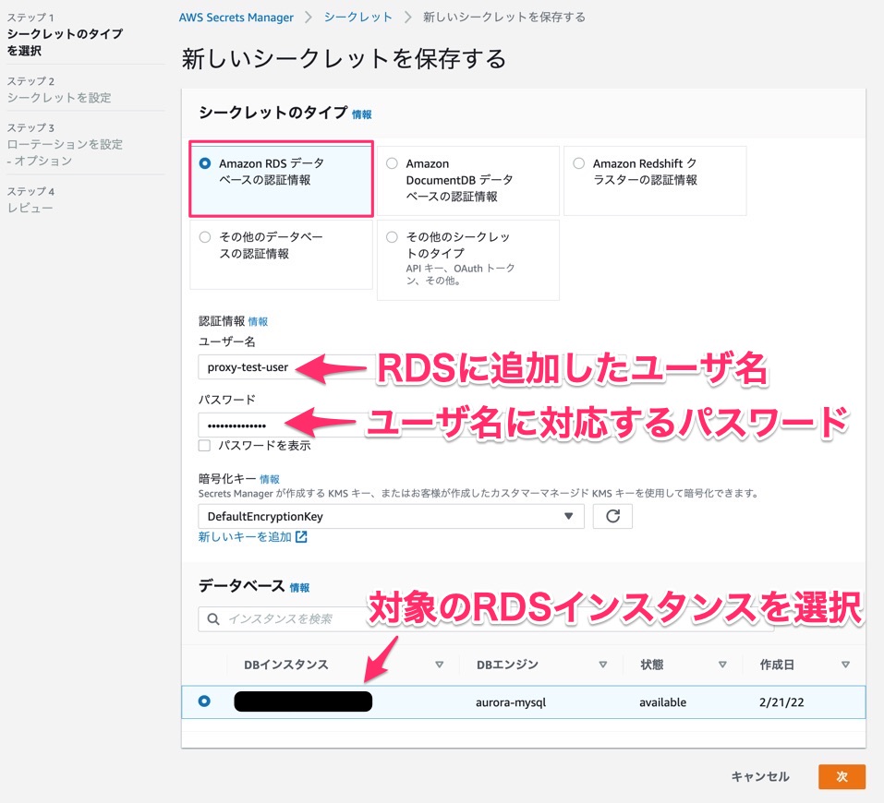
Task: Pick その他のシークレットのタイプ option
Action: [x=392, y=235]
